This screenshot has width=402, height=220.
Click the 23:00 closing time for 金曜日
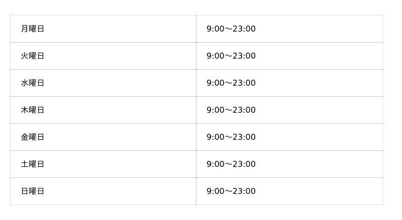click(244, 137)
